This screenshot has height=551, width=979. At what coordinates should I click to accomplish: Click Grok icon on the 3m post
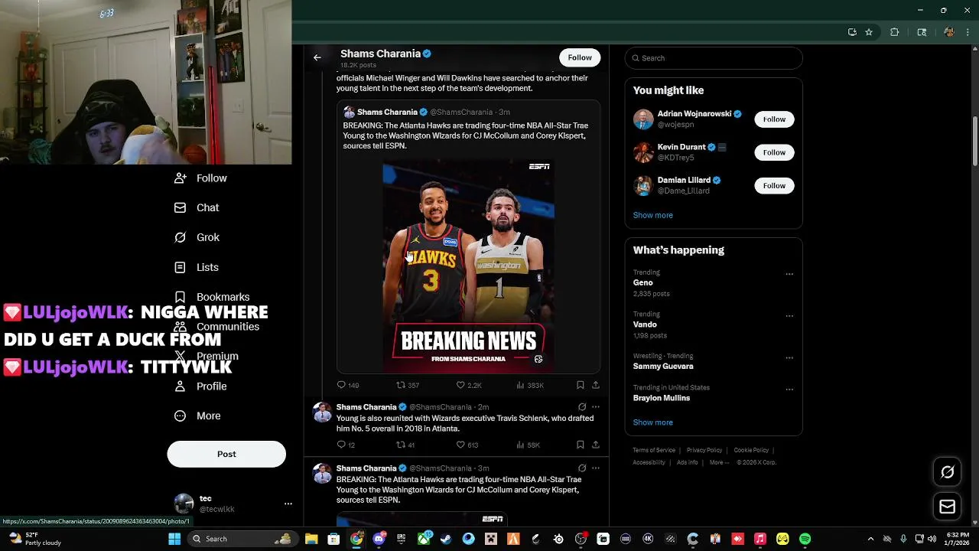pos(582,468)
